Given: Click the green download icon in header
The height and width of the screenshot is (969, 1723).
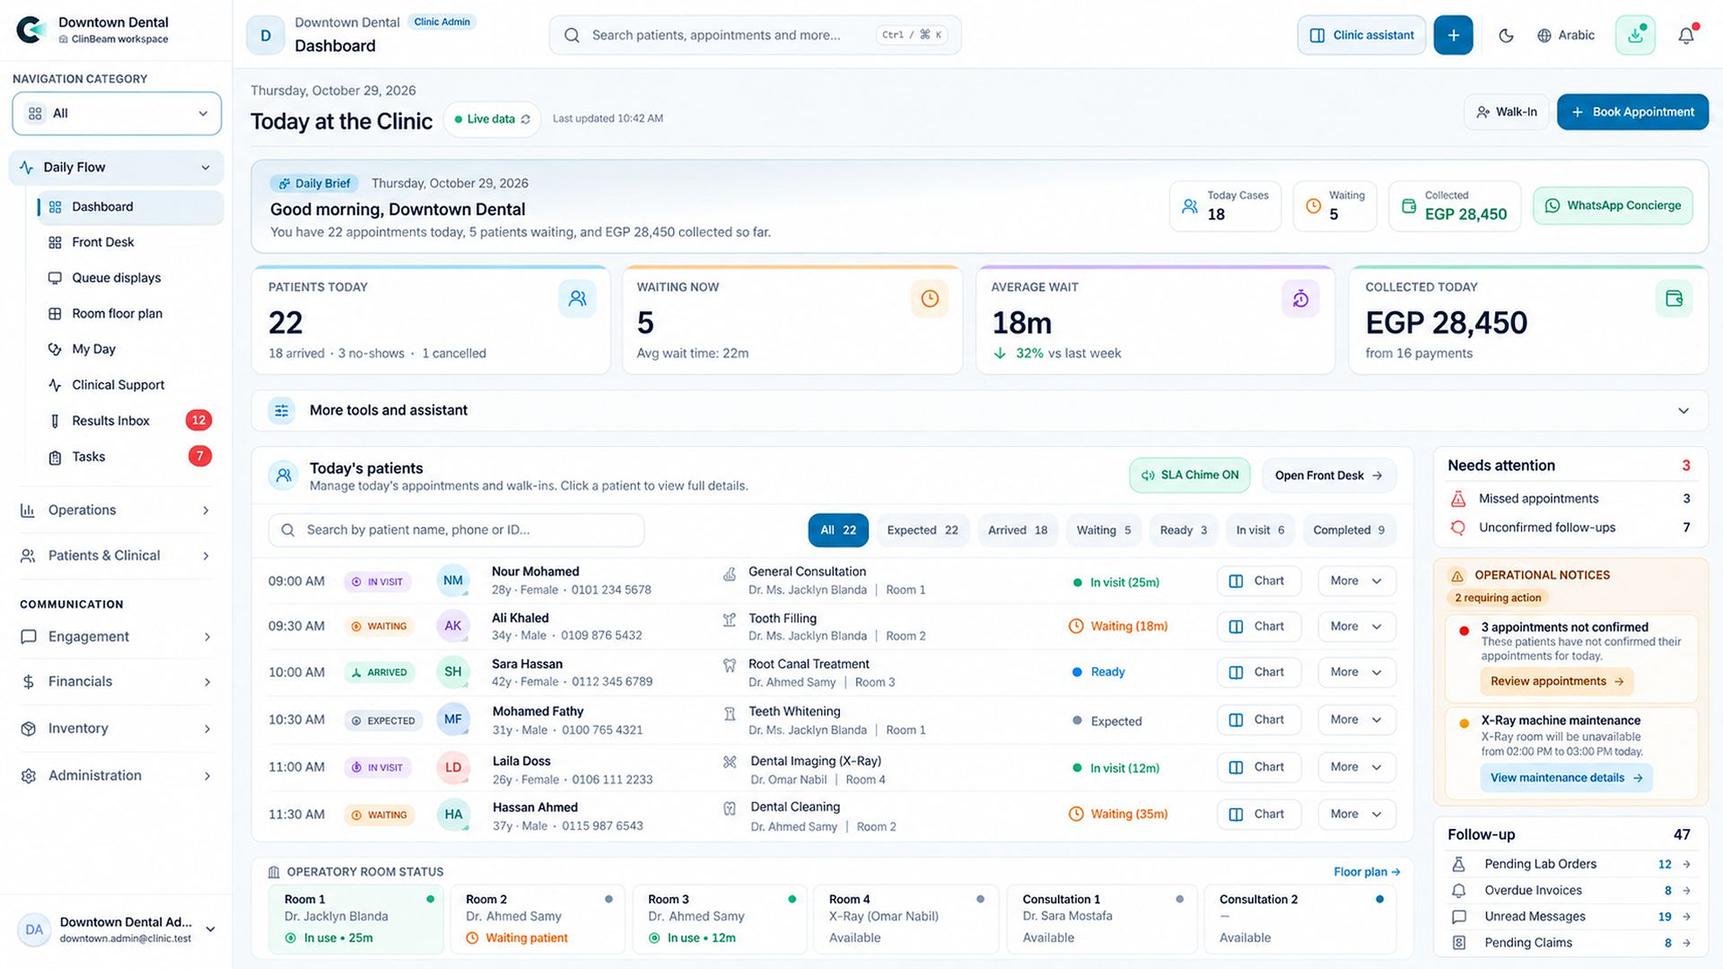Looking at the screenshot, I should tap(1635, 35).
